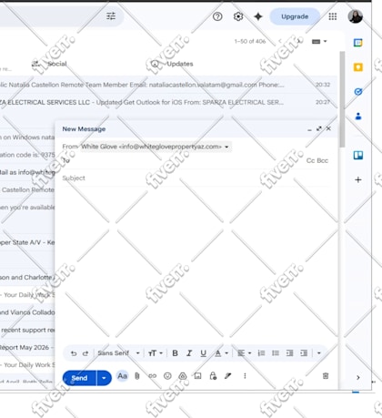Screen dimensions: 382x418
Task: Open the Sans Serif font dropdown
Action: pyautogui.click(x=118, y=353)
